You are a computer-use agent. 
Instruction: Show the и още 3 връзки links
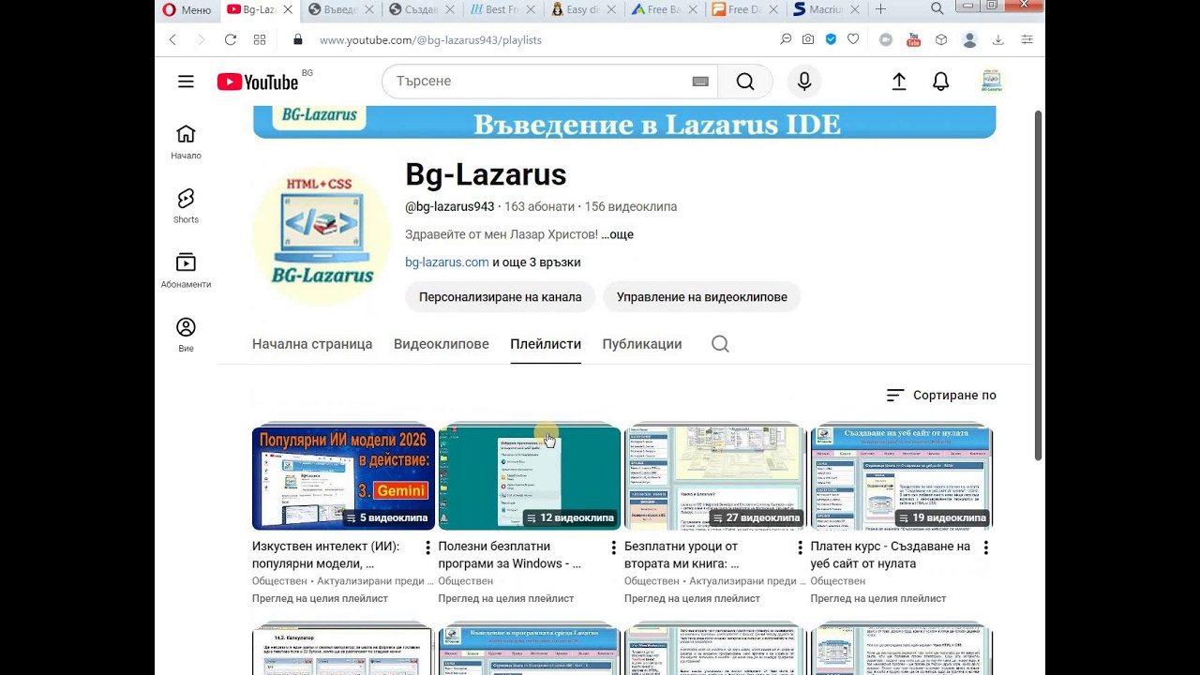[537, 262]
